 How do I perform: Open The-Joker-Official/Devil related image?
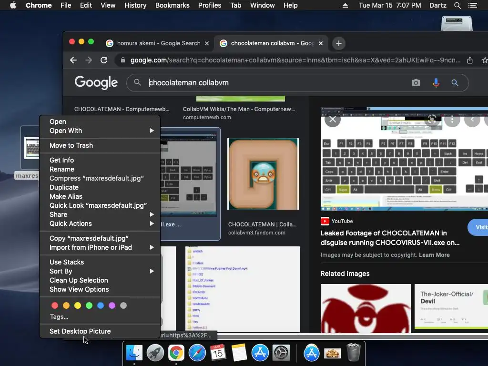(x=451, y=306)
